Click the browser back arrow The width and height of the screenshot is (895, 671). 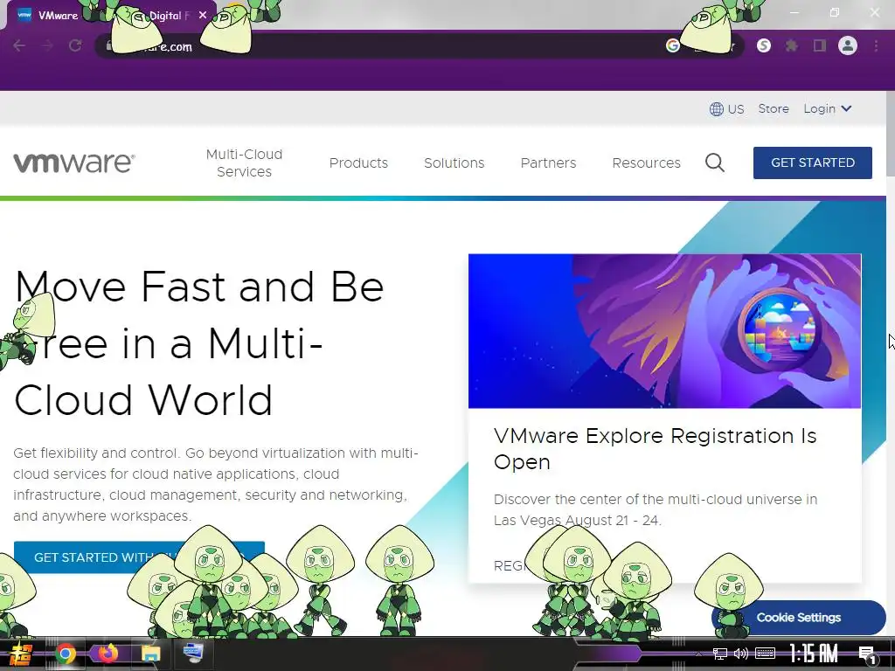(19, 45)
